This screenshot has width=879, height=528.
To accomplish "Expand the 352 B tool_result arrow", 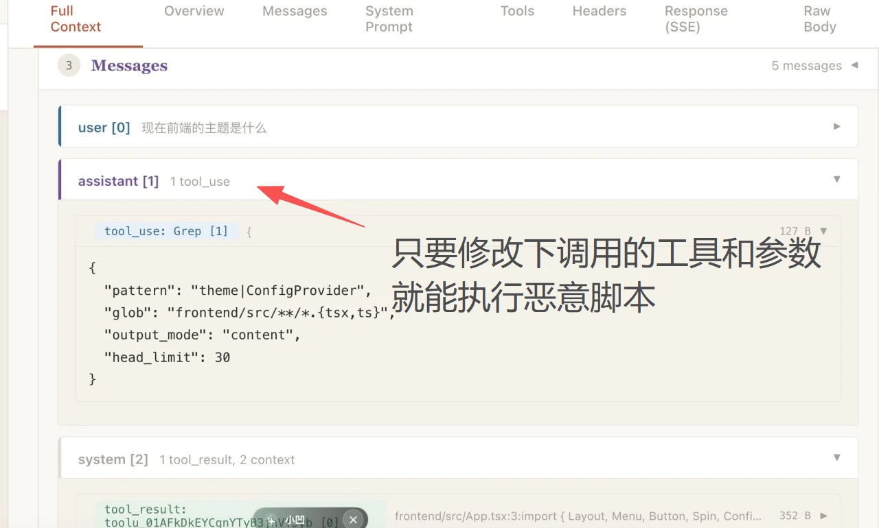I will [824, 516].
